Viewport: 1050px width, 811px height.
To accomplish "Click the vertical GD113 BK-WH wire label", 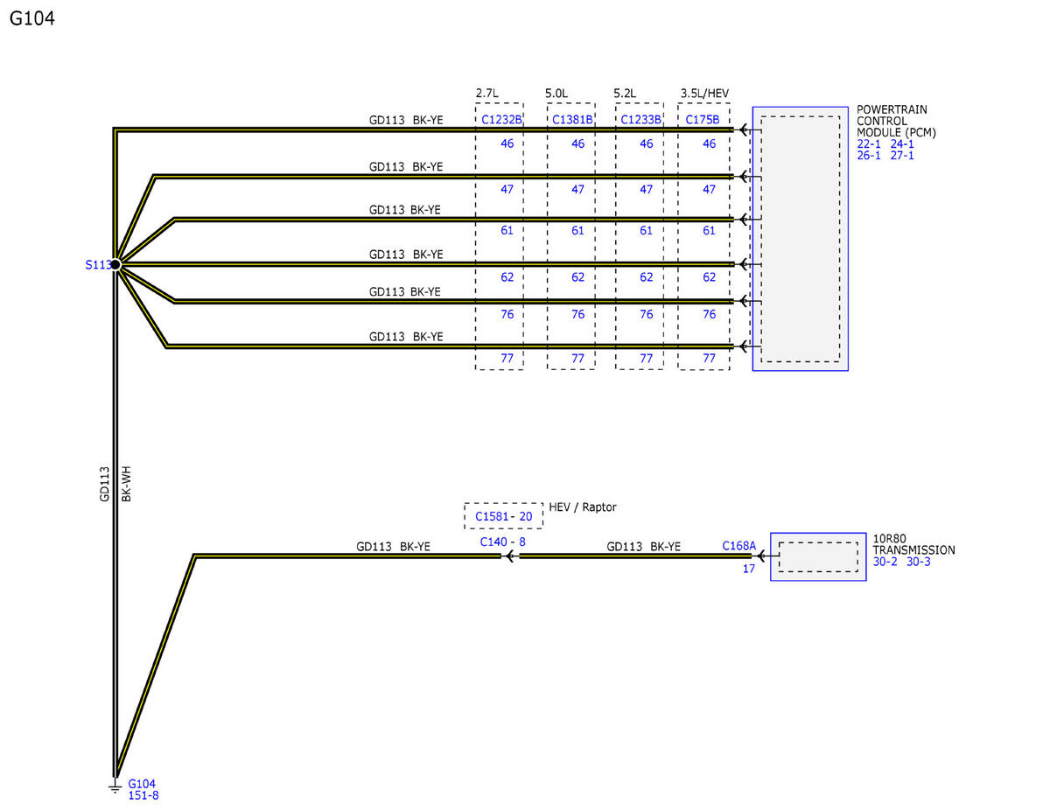I will pyautogui.click(x=115, y=483).
